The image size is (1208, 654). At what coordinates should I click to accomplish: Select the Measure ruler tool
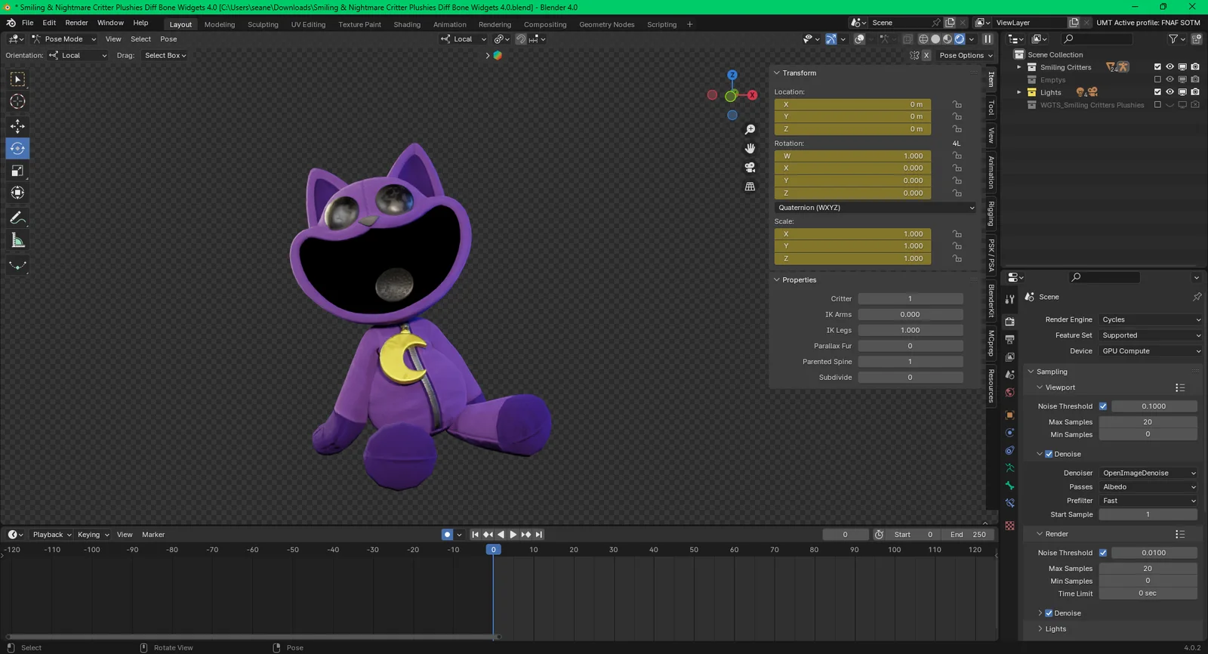point(17,241)
